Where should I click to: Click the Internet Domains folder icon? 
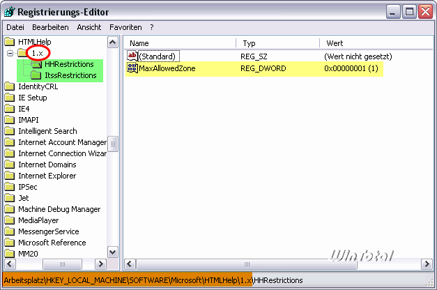click(10, 165)
